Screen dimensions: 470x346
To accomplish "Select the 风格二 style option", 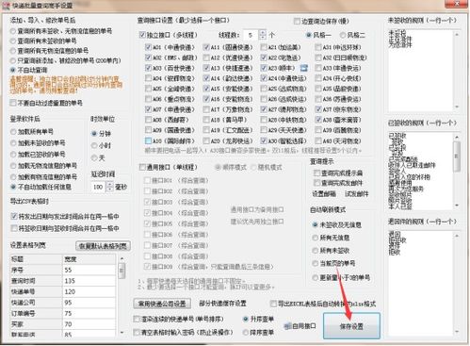I will (x=343, y=35).
